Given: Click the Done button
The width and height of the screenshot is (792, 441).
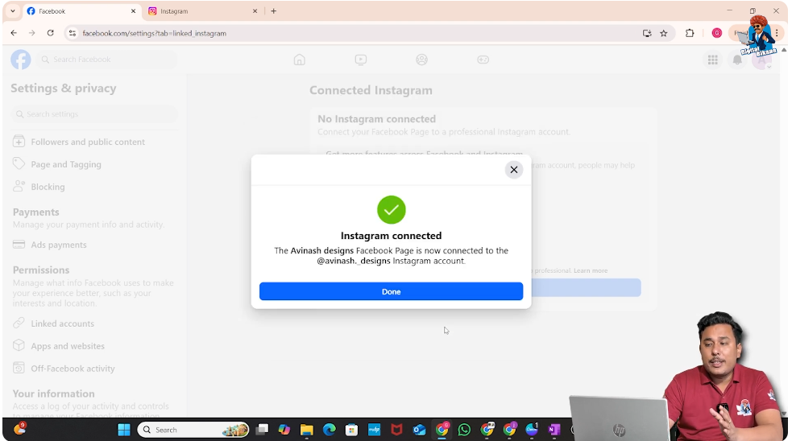Looking at the screenshot, I should (391, 291).
